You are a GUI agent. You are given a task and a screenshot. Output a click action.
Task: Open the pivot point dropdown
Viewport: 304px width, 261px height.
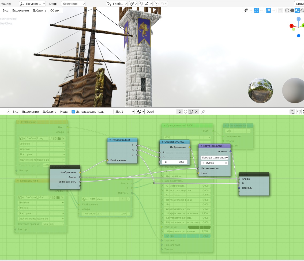pos(133,4)
